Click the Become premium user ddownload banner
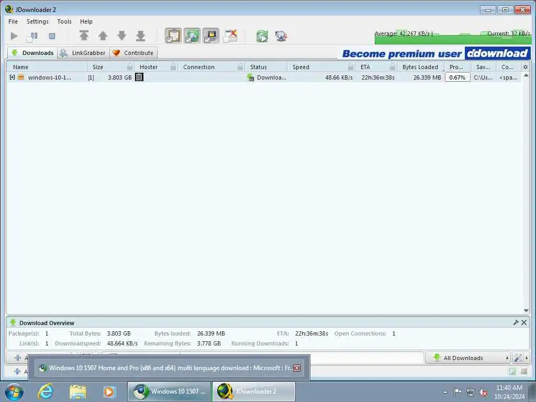 (436, 54)
